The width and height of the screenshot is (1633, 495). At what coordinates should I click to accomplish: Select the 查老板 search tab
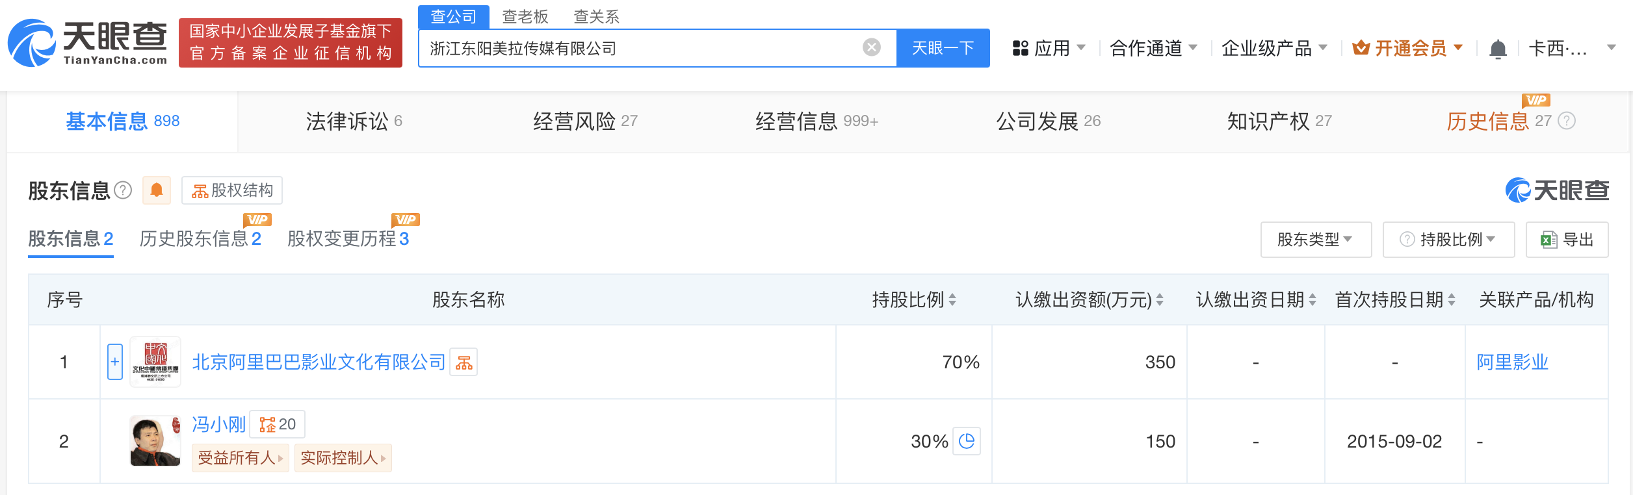tap(525, 17)
